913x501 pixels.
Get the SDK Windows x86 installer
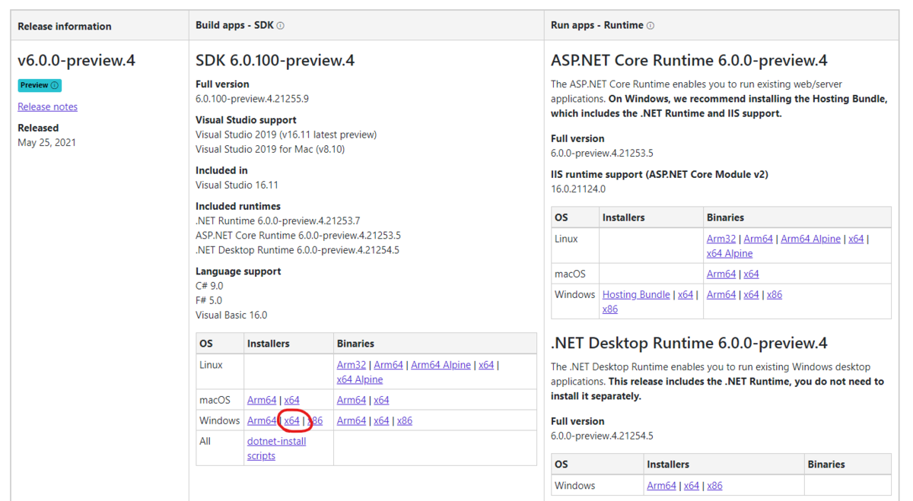[315, 420]
